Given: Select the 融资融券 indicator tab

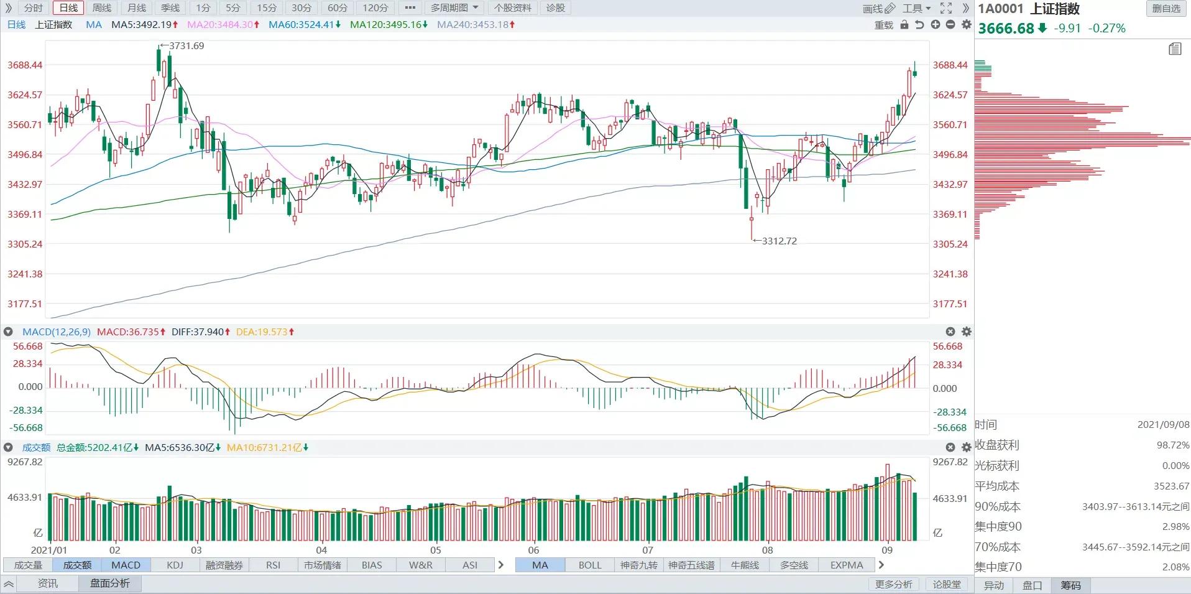Looking at the screenshot, I should pyautogui.click(x=224, y=565).
